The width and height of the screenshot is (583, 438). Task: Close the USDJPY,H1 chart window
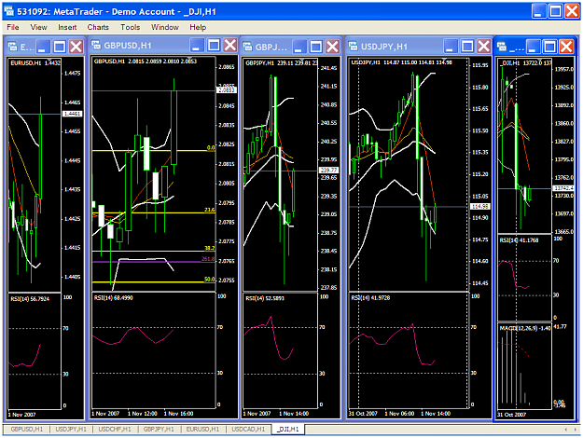[484, 46]
